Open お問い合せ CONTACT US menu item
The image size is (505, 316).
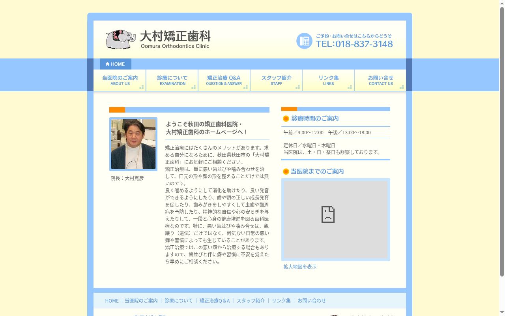tap(380, 80)
